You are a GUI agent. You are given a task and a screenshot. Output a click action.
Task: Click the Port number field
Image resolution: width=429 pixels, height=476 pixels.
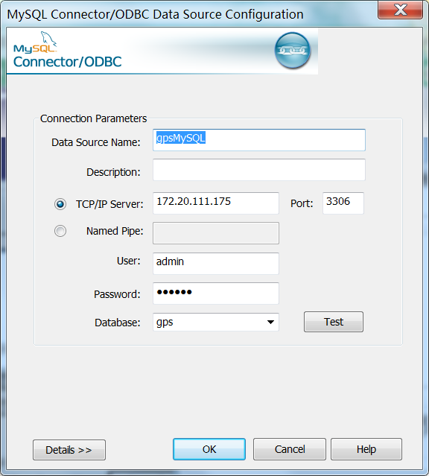click(343, 203)
